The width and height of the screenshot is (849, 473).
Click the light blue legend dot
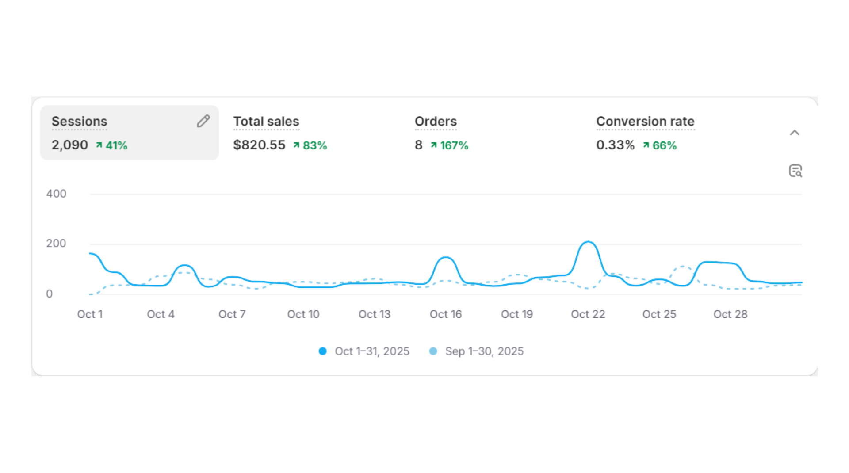click(x=434, y=351)
